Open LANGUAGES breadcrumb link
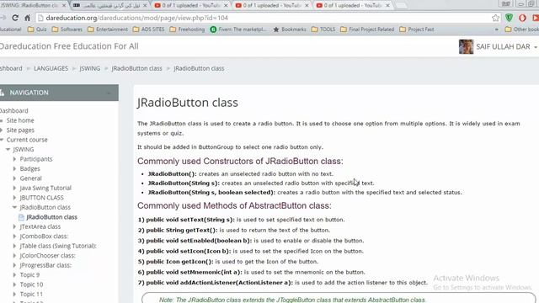Viewport: 539px width, 303px height. (51, 68)
